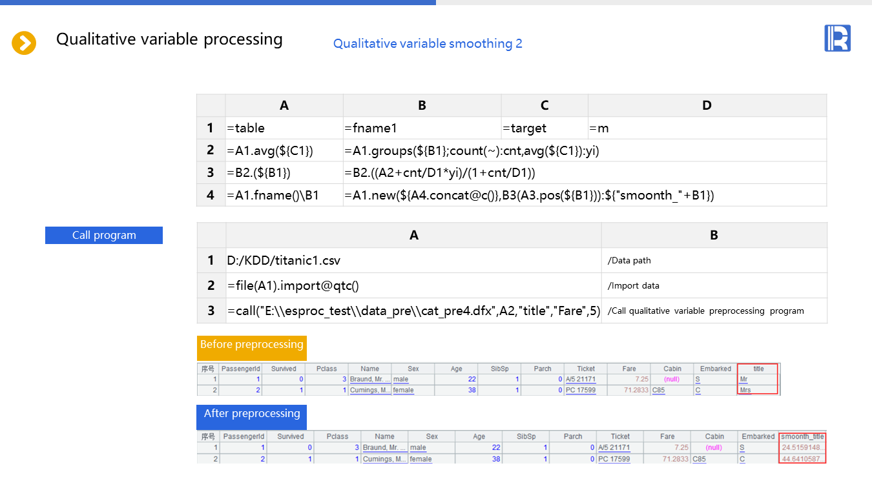This screenshot has height=490, width=872.
Task: Click the orange chevron arrow icon
Action: (x=24, y=43)
